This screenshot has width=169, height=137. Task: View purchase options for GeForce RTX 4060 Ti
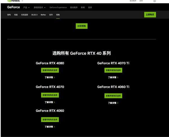(x=113, y=96)
